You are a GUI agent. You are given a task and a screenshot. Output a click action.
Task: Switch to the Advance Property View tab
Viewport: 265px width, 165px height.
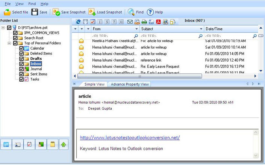tap(130, 84)
